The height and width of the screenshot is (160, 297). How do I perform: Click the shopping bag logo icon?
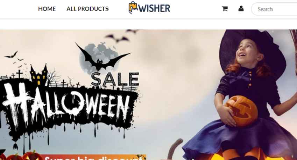(133, 8)
